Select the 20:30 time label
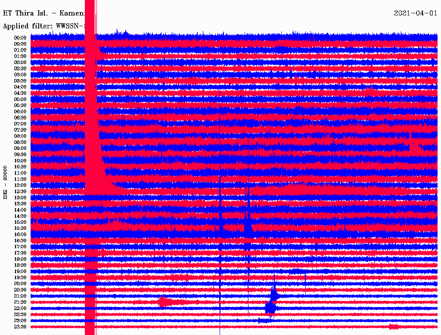This screenshot has width=441, height=335. pos(20,290)
